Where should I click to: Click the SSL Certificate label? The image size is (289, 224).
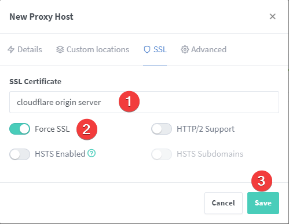pyautogui.click(x=35, y=81)
